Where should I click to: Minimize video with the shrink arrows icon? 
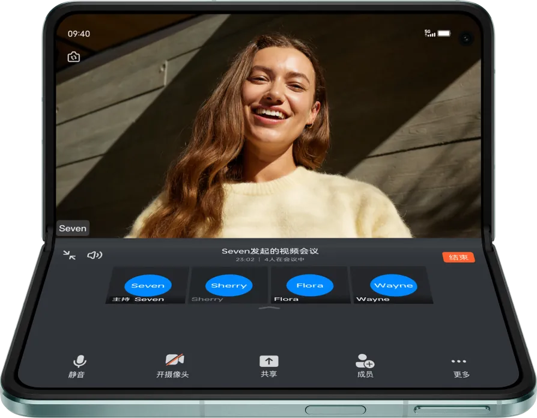[x=70, y=255]
